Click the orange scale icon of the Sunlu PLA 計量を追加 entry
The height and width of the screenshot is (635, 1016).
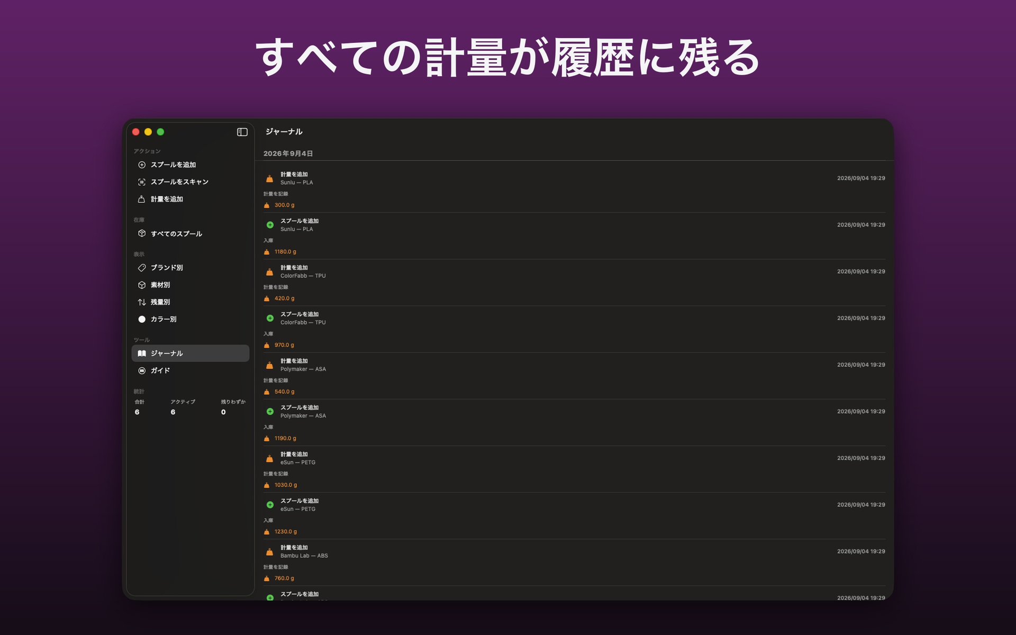(269, 178)
